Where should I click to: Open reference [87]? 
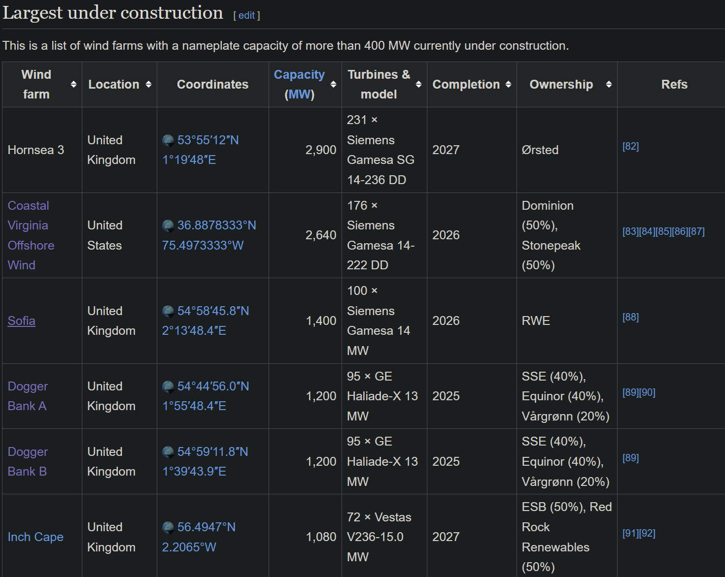click(696, 231)
